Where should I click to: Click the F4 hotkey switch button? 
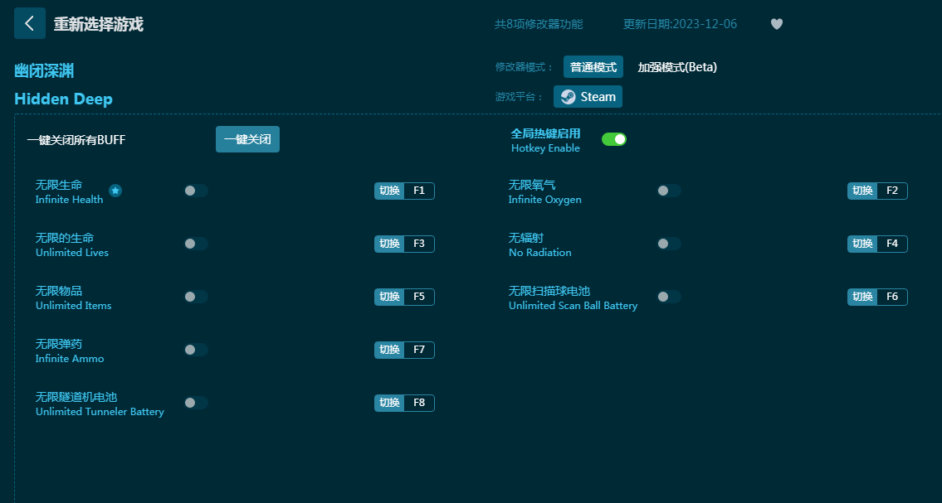pyautogui.click(x=877, y=244)
